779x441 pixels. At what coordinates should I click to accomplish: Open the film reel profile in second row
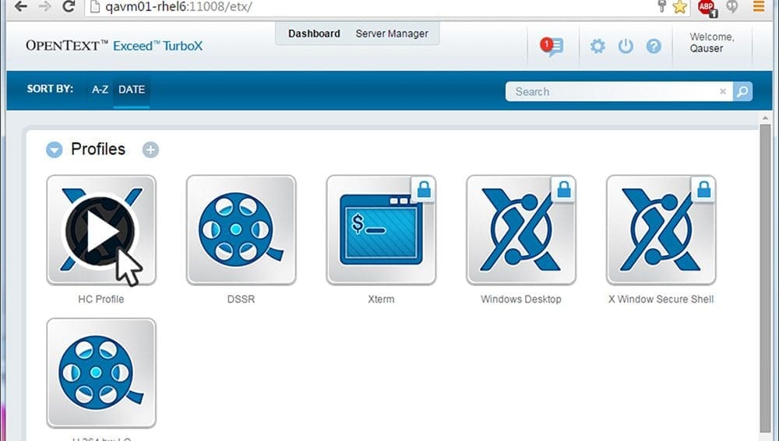[100, 373]
